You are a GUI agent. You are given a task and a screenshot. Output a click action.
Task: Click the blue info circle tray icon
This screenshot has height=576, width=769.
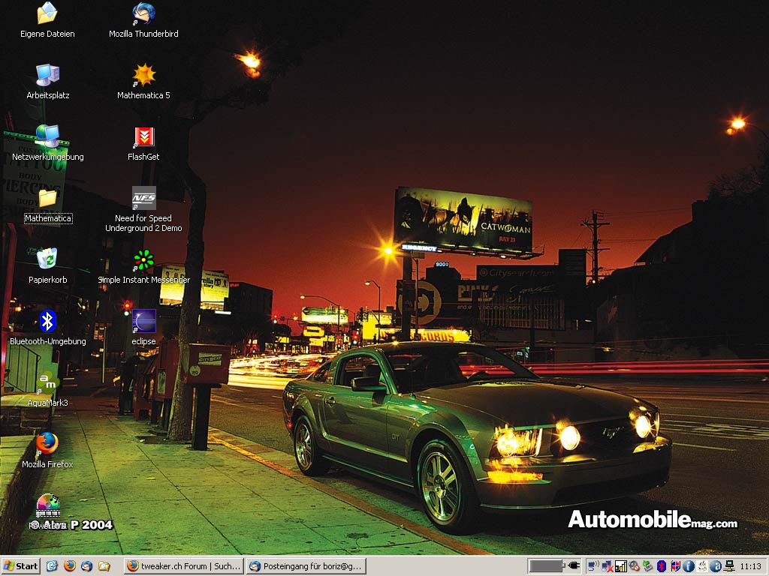(689, 566)
